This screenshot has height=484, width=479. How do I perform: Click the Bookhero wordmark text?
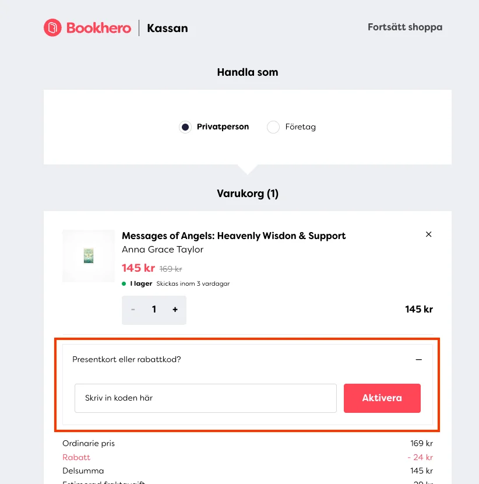coord(98,27)
